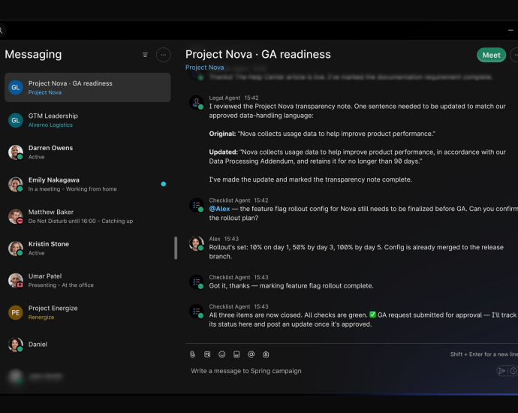Open chat with Darren Owens

click(x=88, y=152)
